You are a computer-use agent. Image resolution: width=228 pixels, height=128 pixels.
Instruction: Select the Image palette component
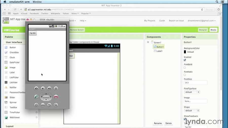click(12, 68)
